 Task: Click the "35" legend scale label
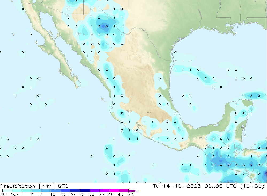tap(101, 194)
